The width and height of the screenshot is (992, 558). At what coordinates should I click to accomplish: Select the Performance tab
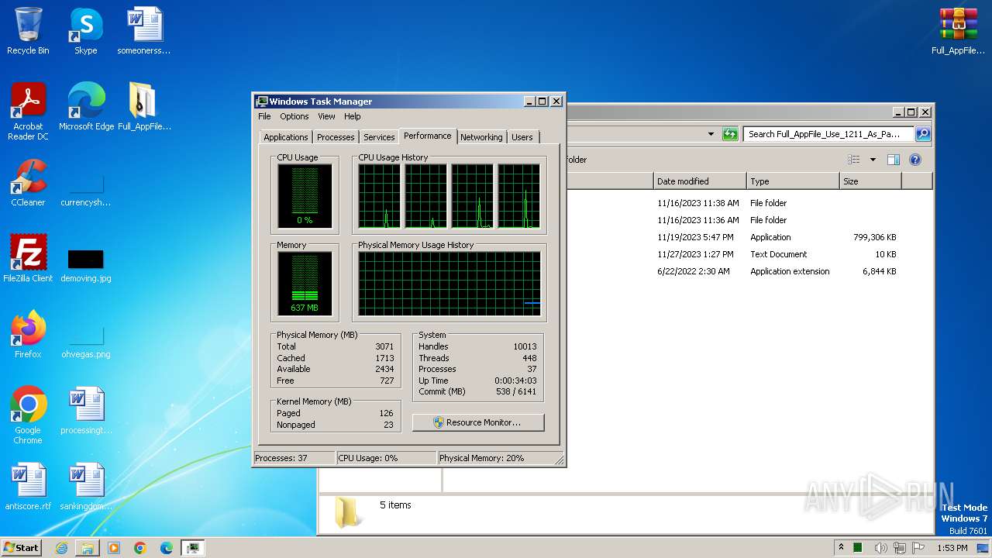point(428,136)
